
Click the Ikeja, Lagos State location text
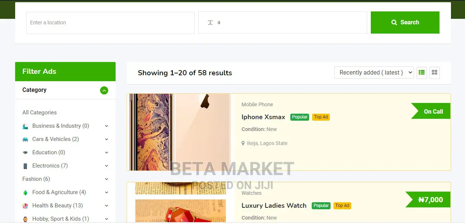pos(267,143)
